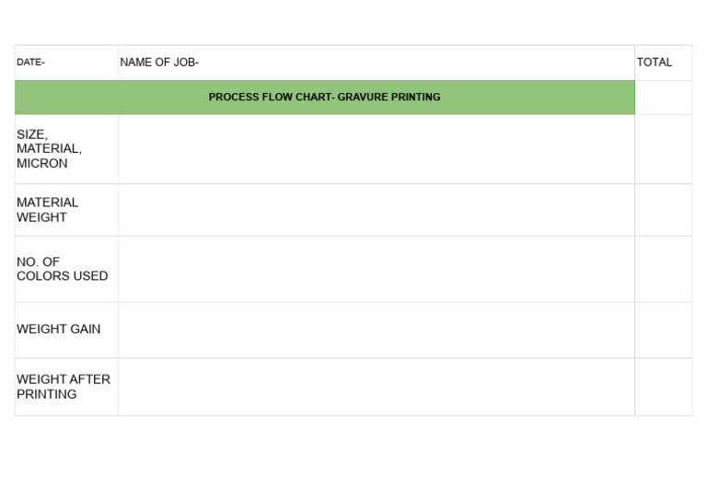
Task: Select the empty Total cell beside the green banner
Action: tap(663, 97)
